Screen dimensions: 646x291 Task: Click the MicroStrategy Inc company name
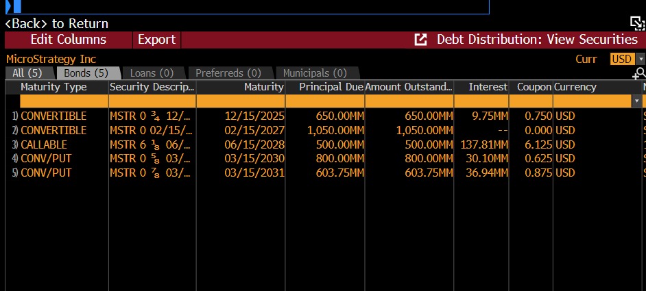click(x=51, y=60)
